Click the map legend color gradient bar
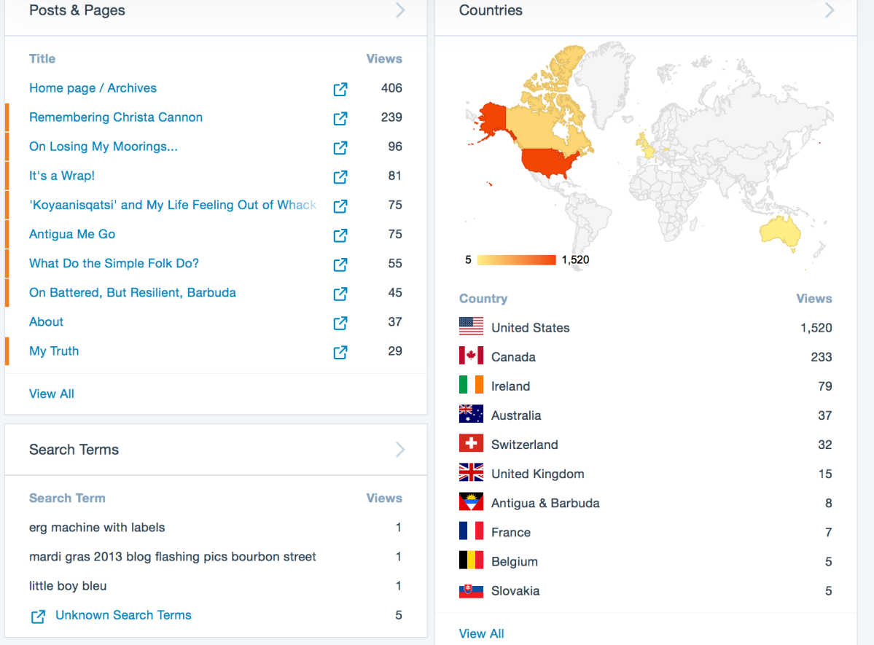Screen dimensions: 874x645 click(x=517, y=260)
